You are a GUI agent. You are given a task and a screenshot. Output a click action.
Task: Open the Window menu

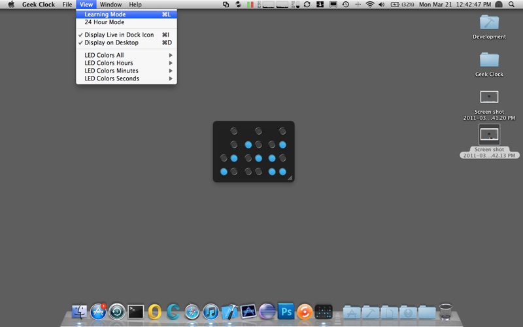[x=110, y=5]
